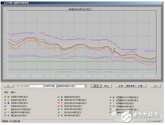Click green swatch for 北苑站HP出口压力
The height and width of the screenshot is (125, 165).
[8, 100]
